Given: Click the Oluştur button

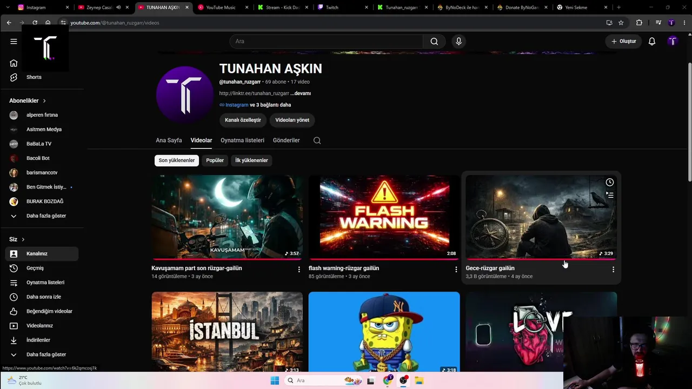Looking at the screenshot, I should [x=623, y=41].
